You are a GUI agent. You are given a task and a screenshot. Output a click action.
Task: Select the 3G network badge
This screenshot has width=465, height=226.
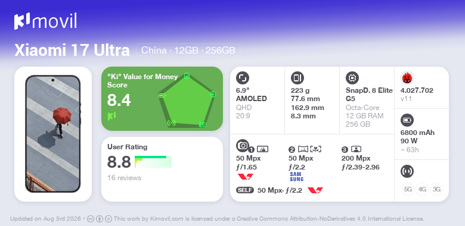point(436,189)
